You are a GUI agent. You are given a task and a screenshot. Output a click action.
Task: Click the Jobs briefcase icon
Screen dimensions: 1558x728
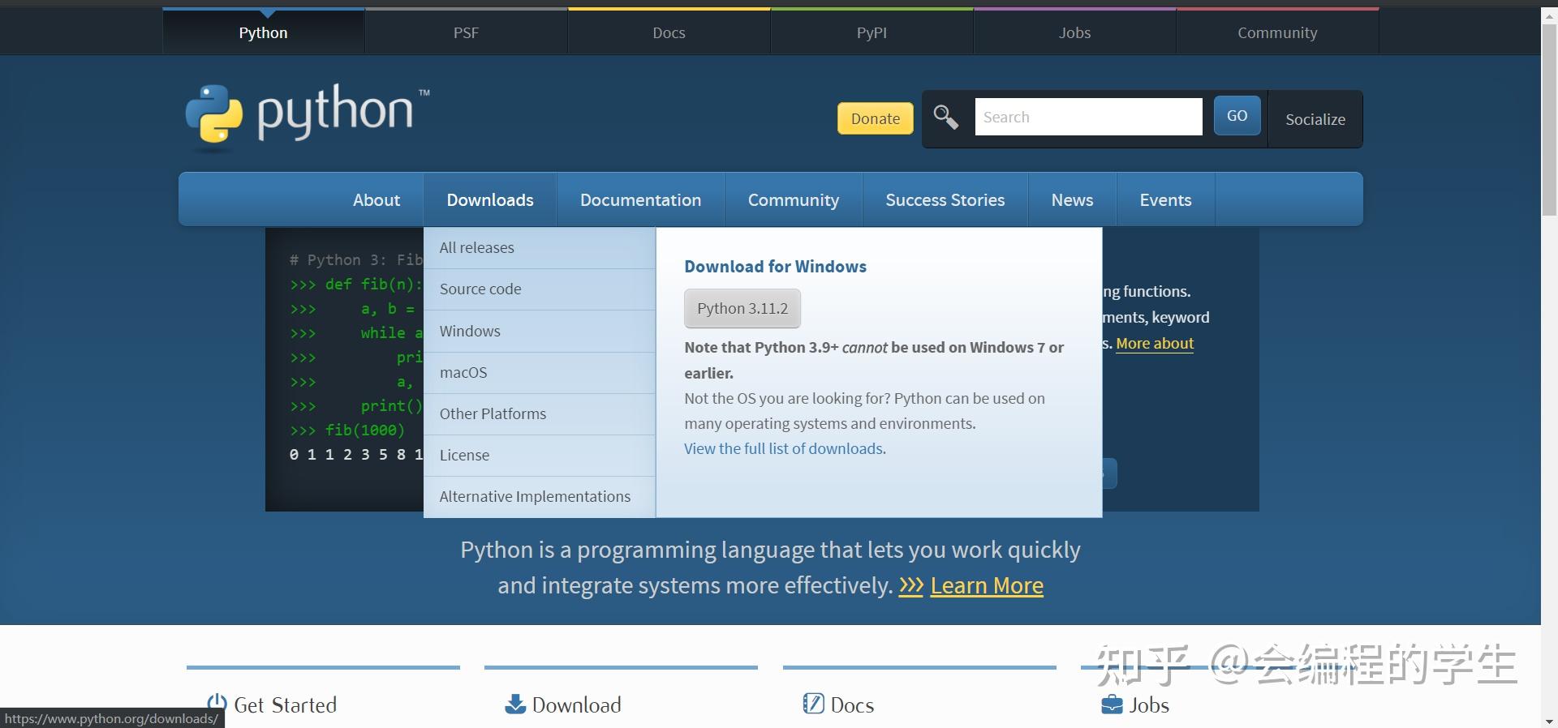coord(1112,704)
